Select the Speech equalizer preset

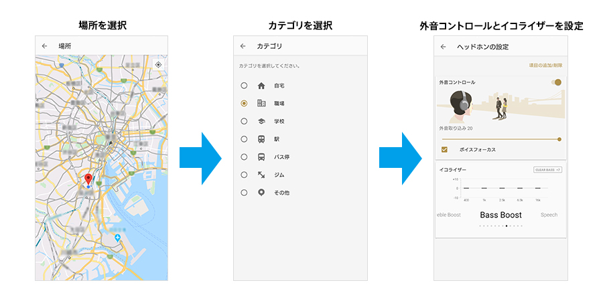coord(549,215)
